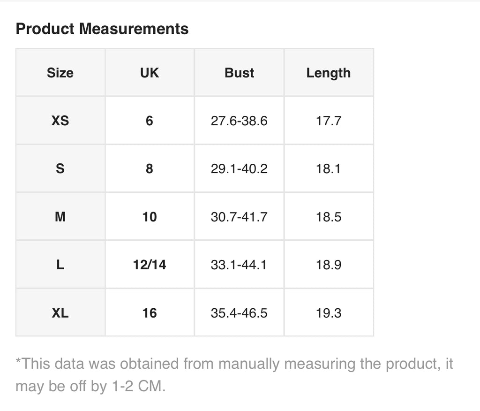Select bust value 30.7-41.7
This screenshot has height=411, width=480.
click(239, 217)
